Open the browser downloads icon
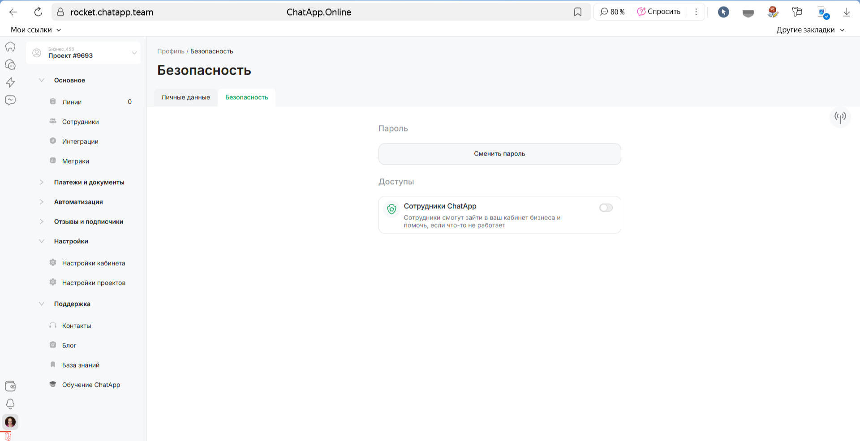860x441 pixels. coord(846,12)
